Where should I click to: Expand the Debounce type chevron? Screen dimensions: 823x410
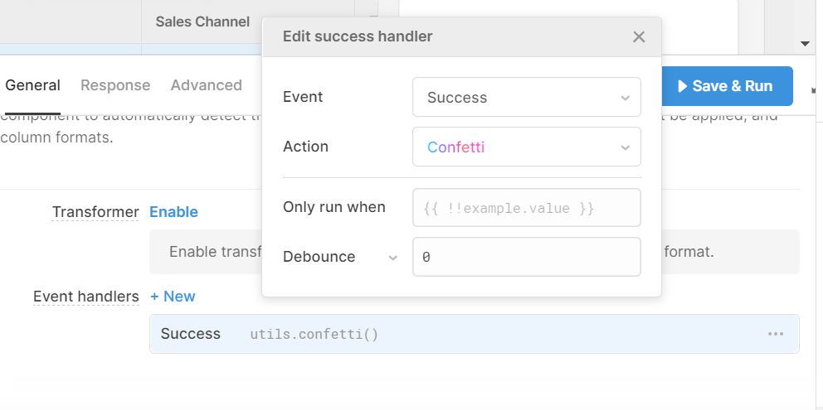tap(393, 258)
